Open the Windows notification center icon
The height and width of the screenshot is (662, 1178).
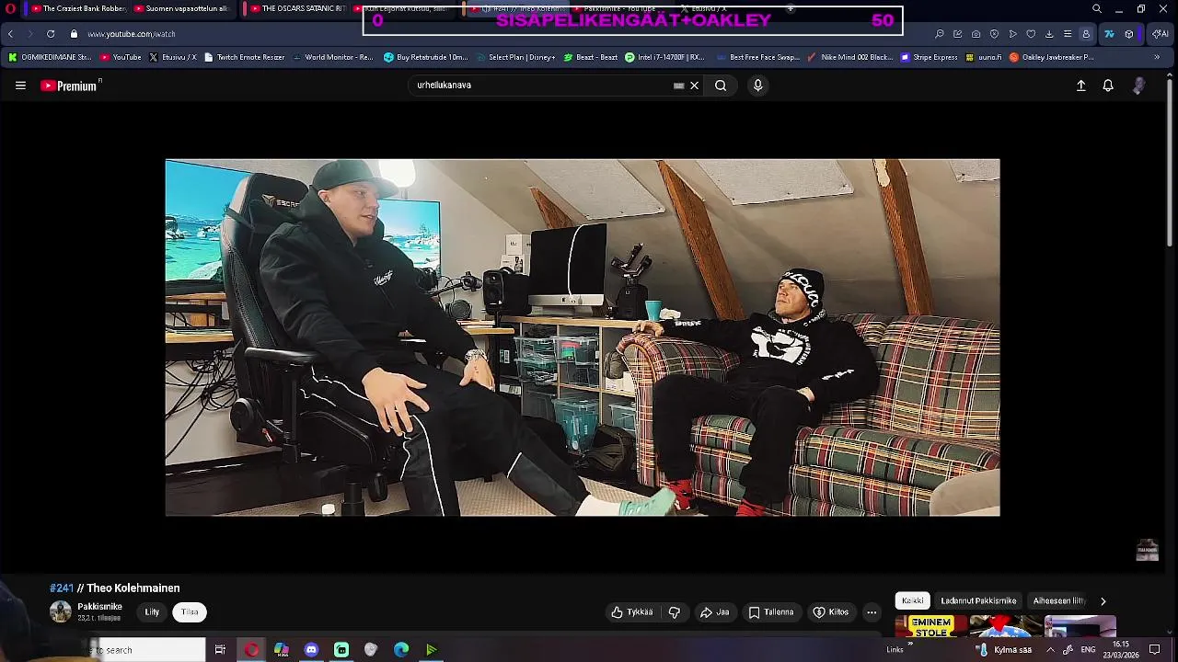tap(1155, 650)
